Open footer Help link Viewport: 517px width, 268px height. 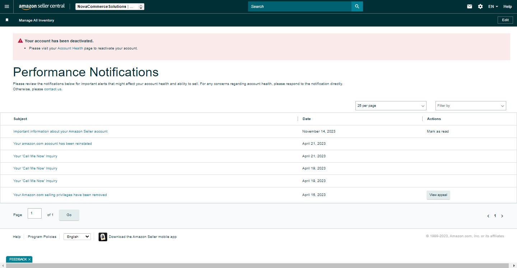(x=17, y=237)
